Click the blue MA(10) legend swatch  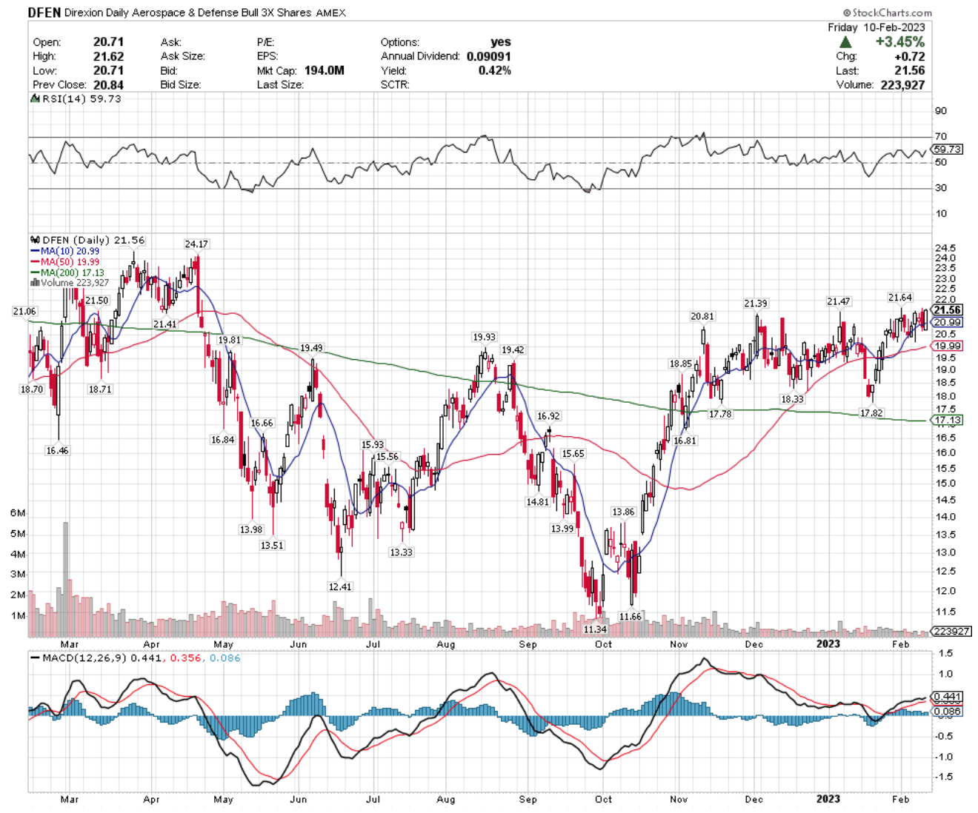pyautogui.click(x=35, y=251)
